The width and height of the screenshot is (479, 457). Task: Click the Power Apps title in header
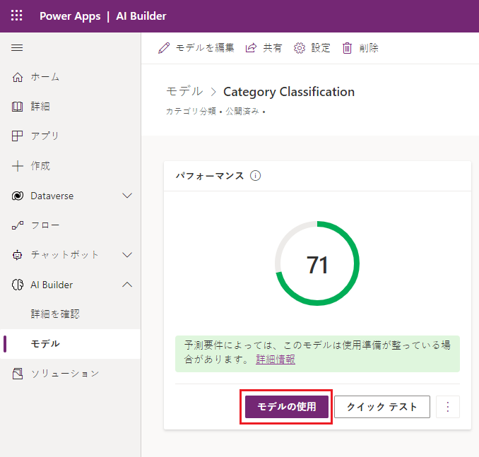70,16
